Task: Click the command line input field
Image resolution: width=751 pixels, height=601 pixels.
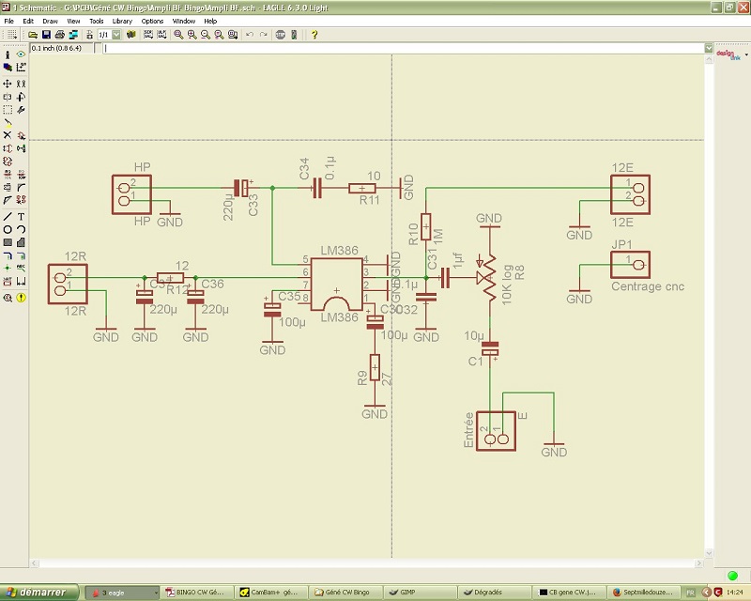Action: point(404,48)
